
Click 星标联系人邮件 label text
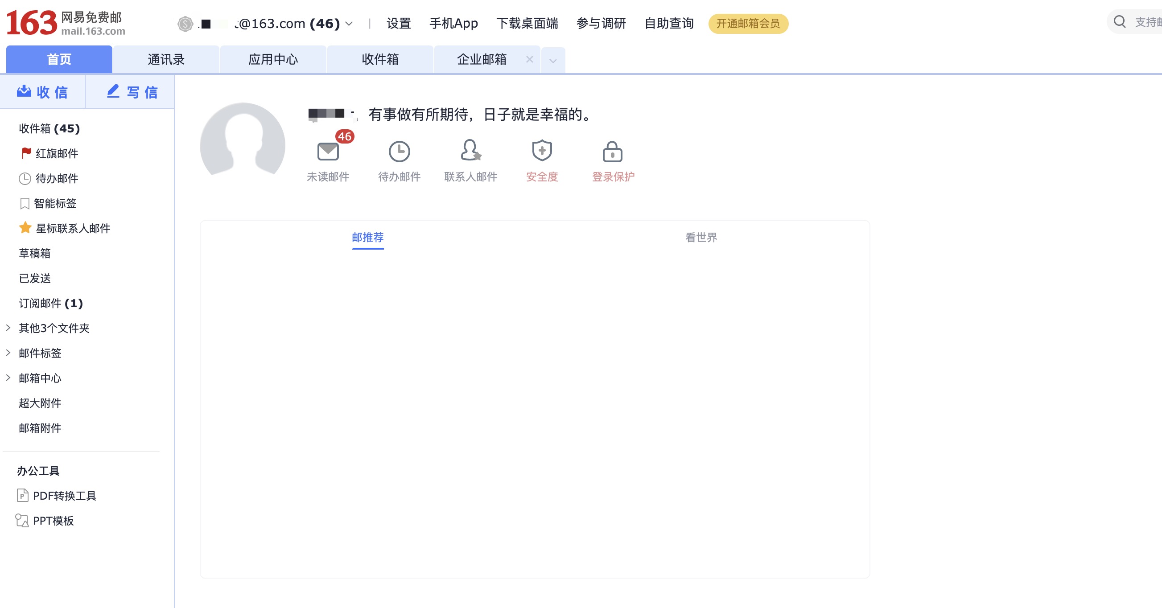73,228
